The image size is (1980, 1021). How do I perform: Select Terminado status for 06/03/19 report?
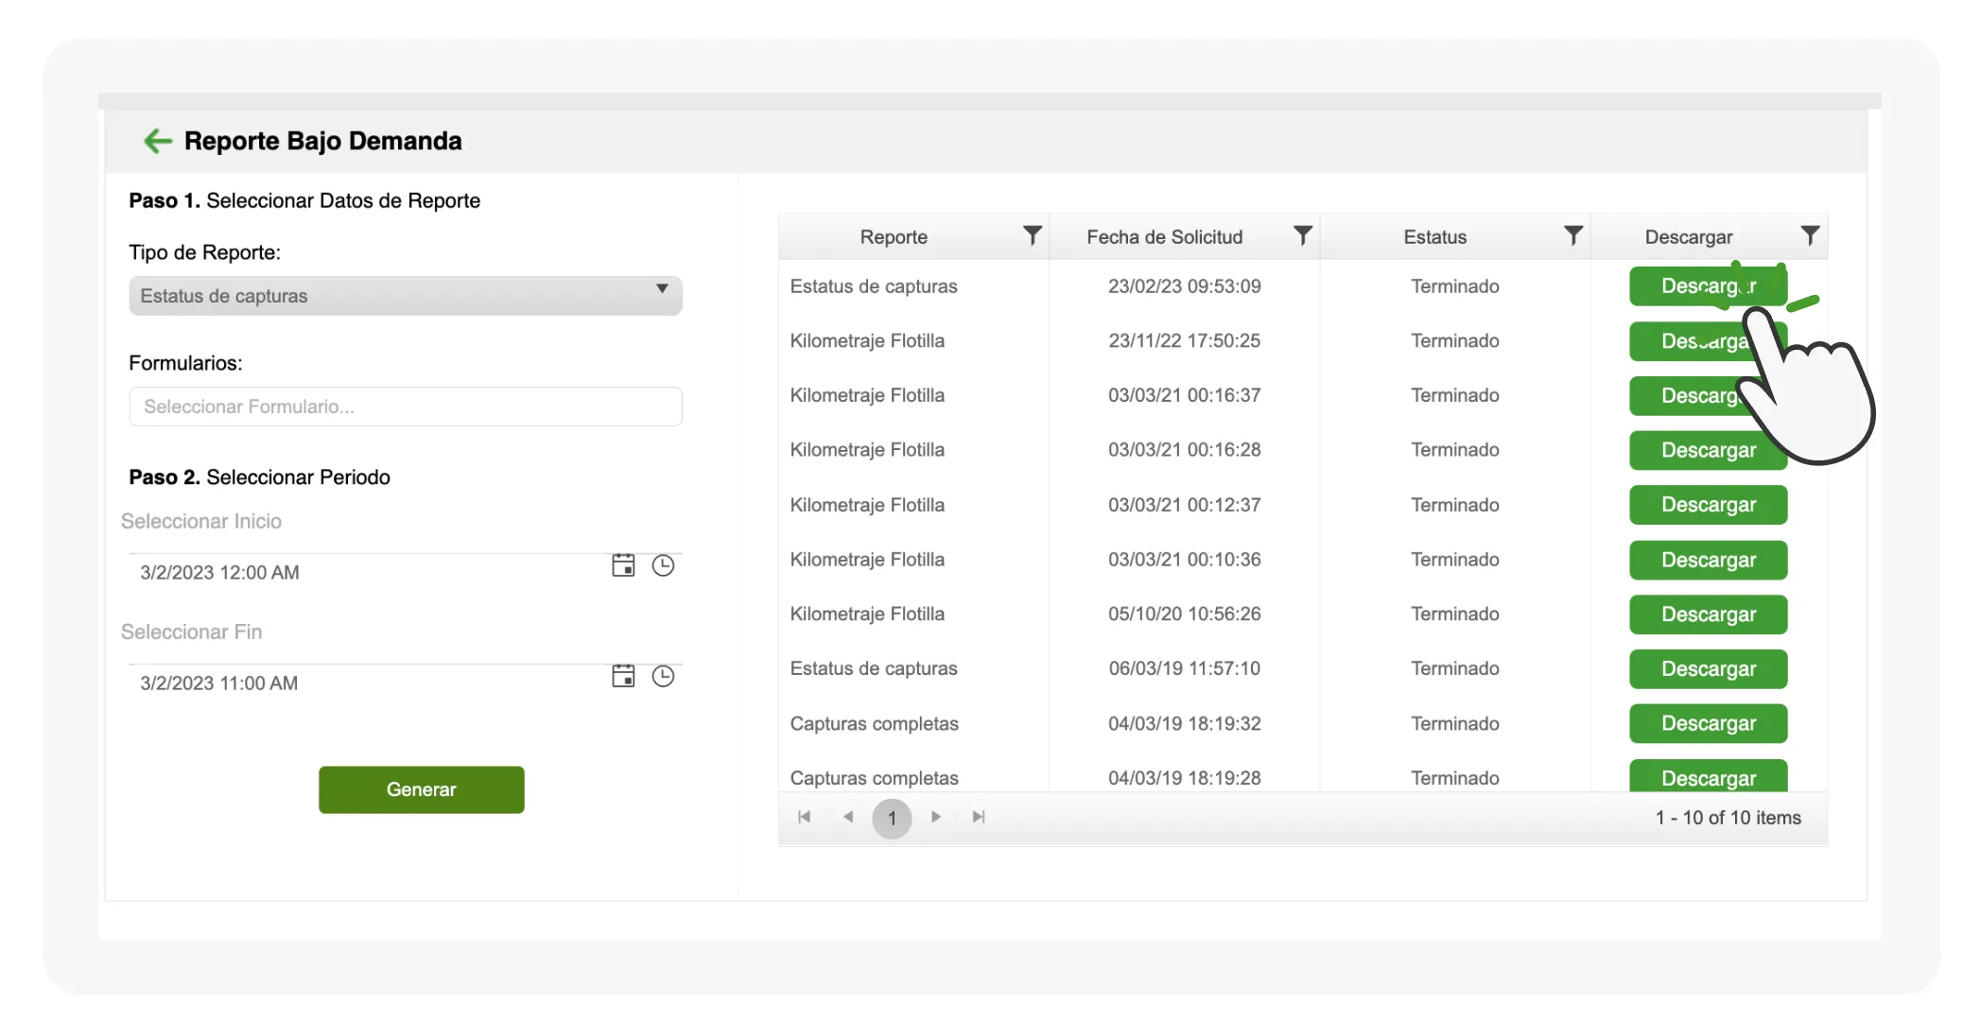coord(1454,668)
